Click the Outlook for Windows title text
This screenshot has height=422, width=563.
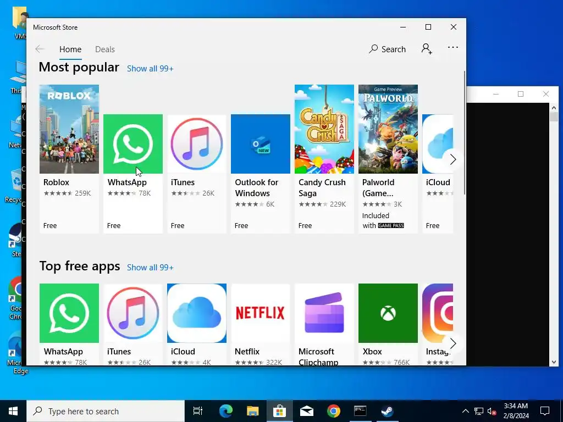coord(257,188)
